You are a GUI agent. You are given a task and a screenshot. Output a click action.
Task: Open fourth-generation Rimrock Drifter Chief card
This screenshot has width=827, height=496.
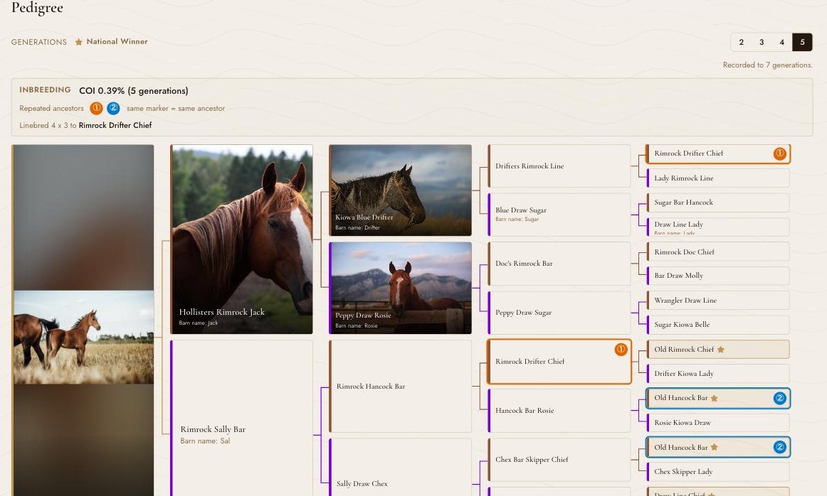pyautogui.click(x=559, y=362)
